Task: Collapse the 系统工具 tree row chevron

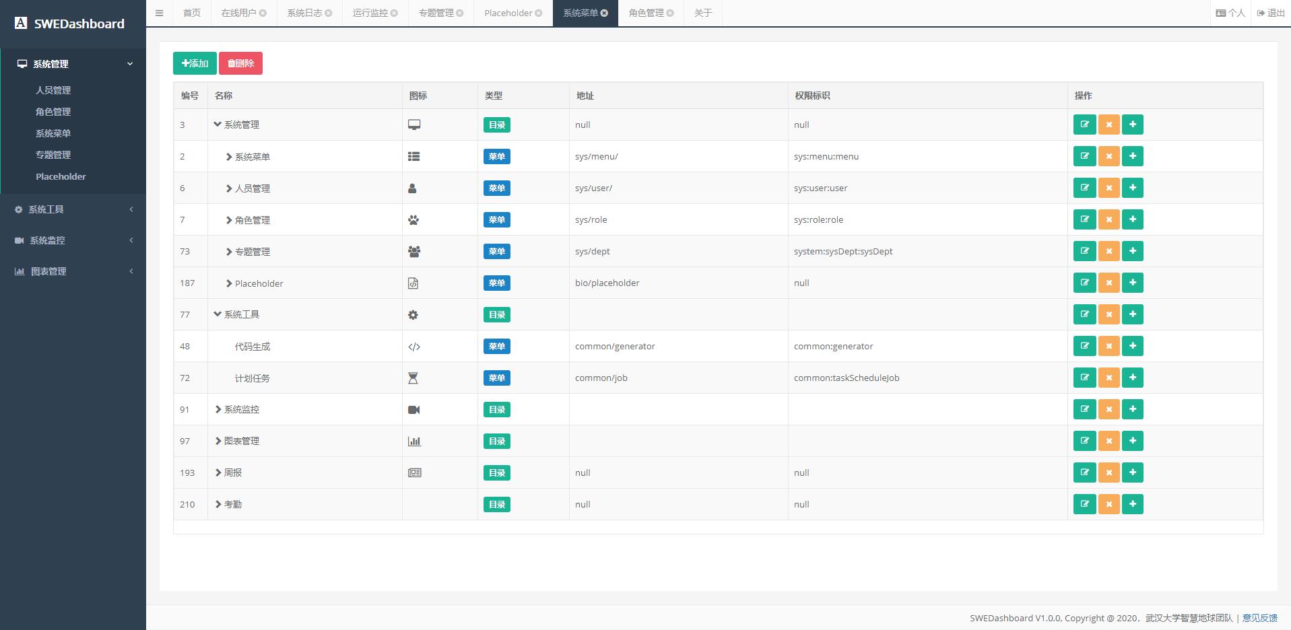Action: point(218,314)
